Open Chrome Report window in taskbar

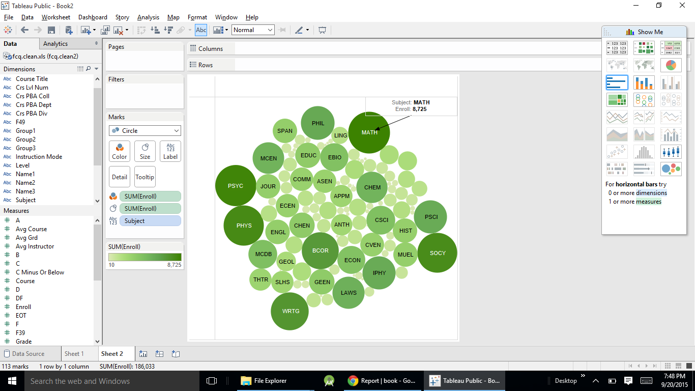tap(382, 381)
